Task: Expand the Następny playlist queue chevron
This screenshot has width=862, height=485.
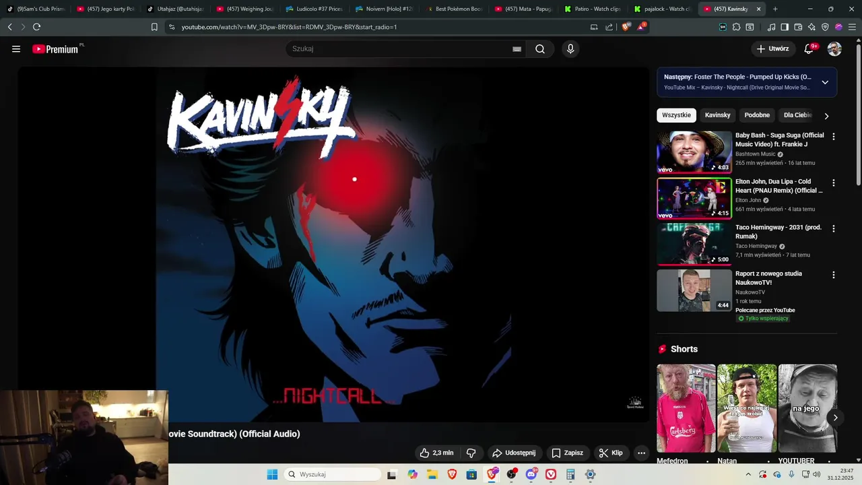Action: (x=825, y=82)
